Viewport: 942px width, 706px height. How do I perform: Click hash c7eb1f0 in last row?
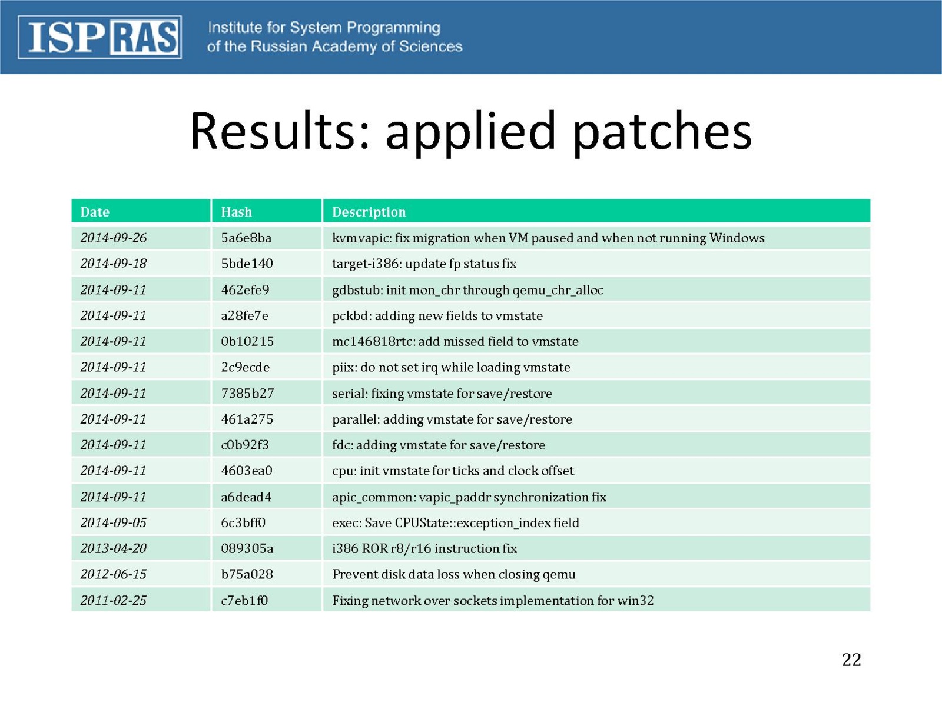tap(244, 600)
